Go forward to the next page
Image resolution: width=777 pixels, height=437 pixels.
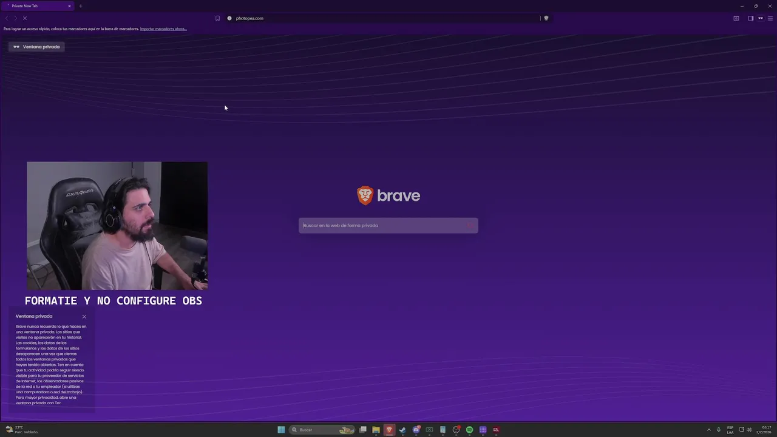click(16, 18)
